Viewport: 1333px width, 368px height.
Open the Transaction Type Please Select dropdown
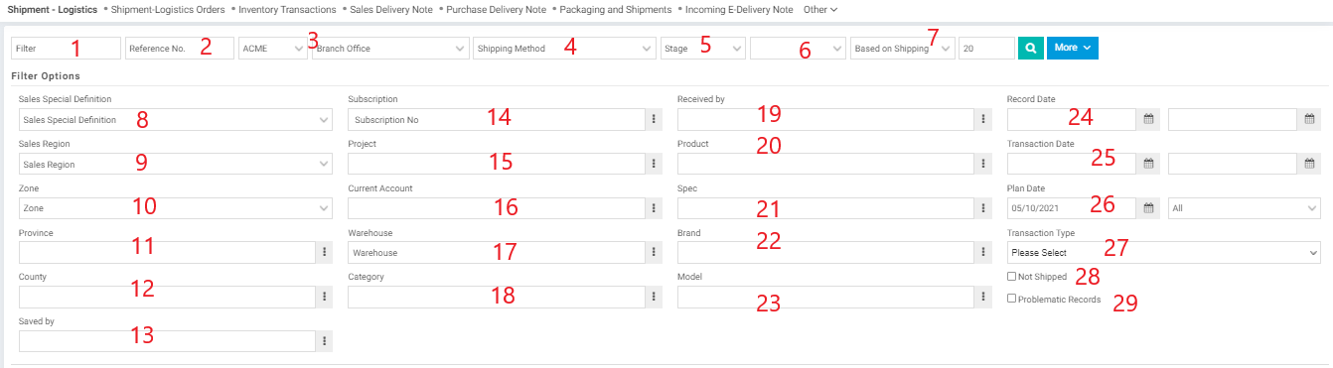point(1163,253)
